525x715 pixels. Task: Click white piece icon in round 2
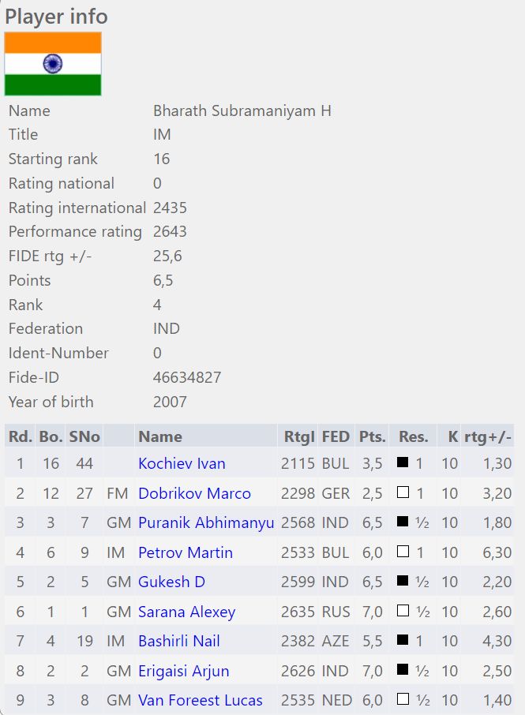click(x=403, y=492)
